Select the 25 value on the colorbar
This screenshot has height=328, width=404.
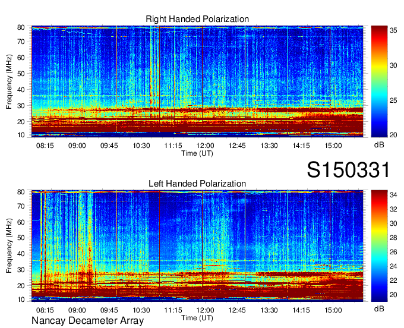[x=393, y=100]
